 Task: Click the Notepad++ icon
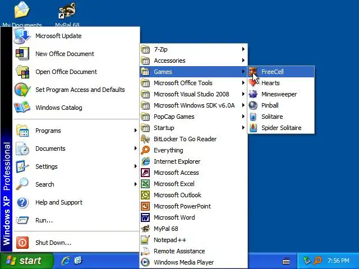[x=145, y=240]
